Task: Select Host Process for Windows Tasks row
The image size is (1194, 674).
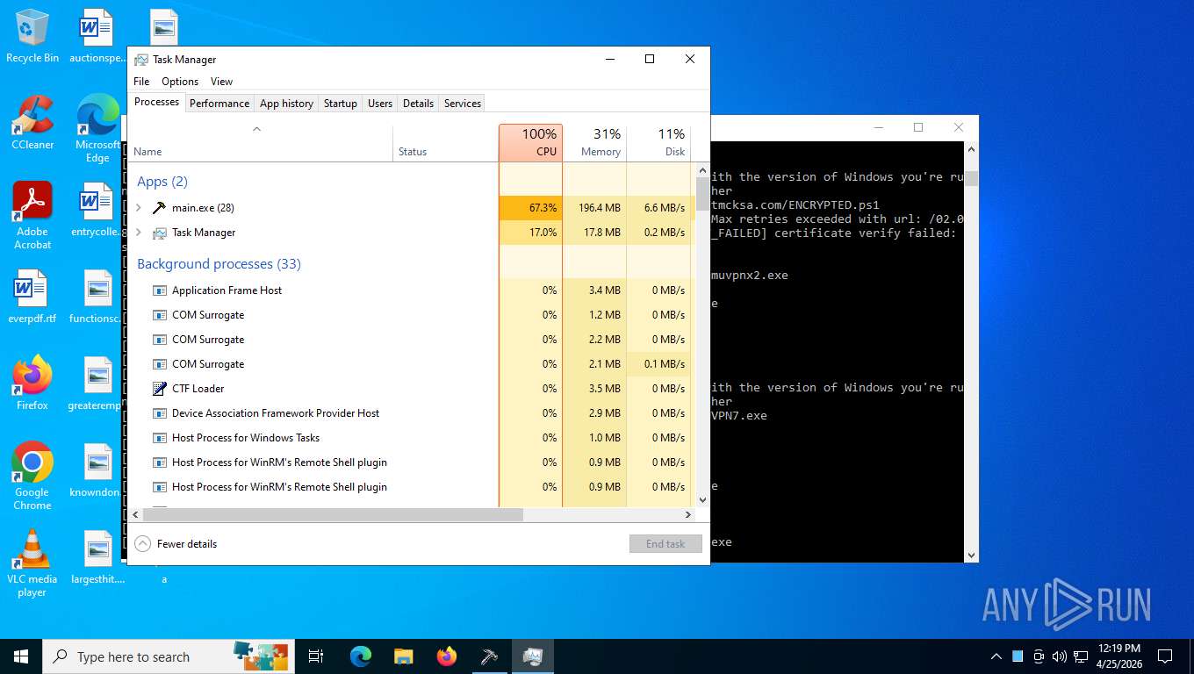Action: (x=411, y=438)
